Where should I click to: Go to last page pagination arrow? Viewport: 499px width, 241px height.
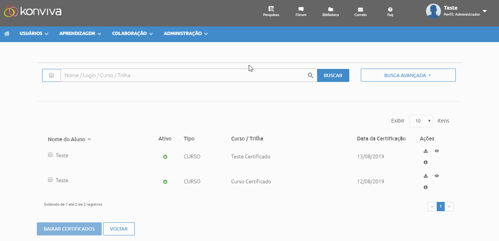tap(449, 206)
